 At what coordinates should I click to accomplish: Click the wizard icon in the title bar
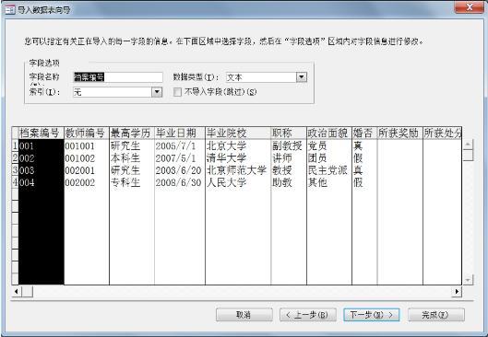tap(10, 9)
